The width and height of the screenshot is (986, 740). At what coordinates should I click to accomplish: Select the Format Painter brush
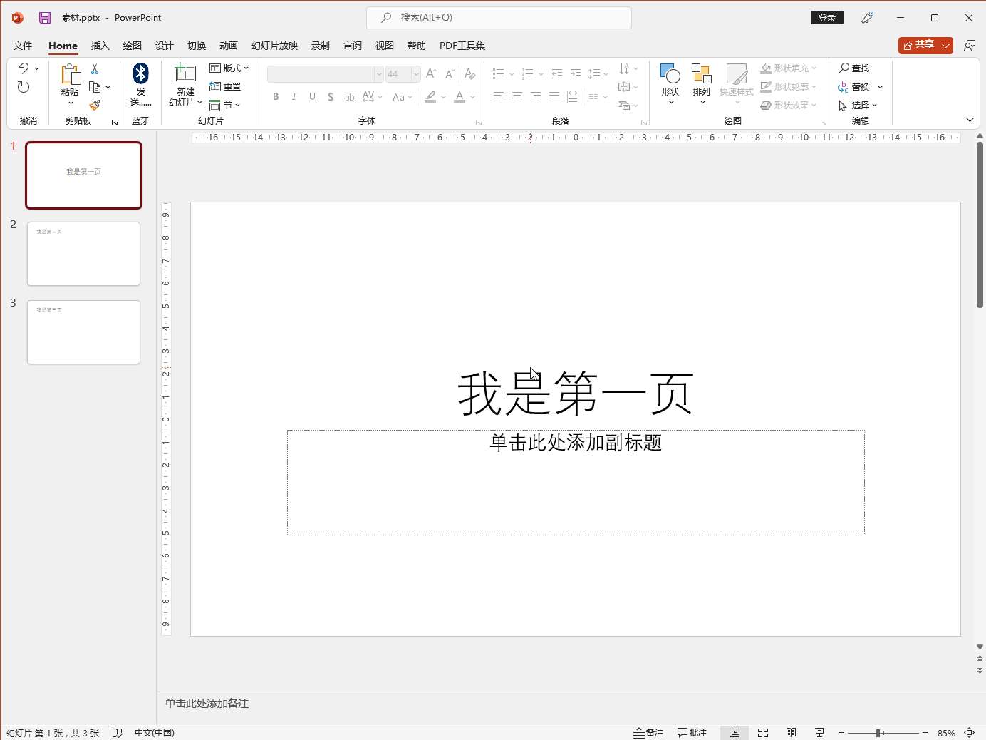click(95, 105)
